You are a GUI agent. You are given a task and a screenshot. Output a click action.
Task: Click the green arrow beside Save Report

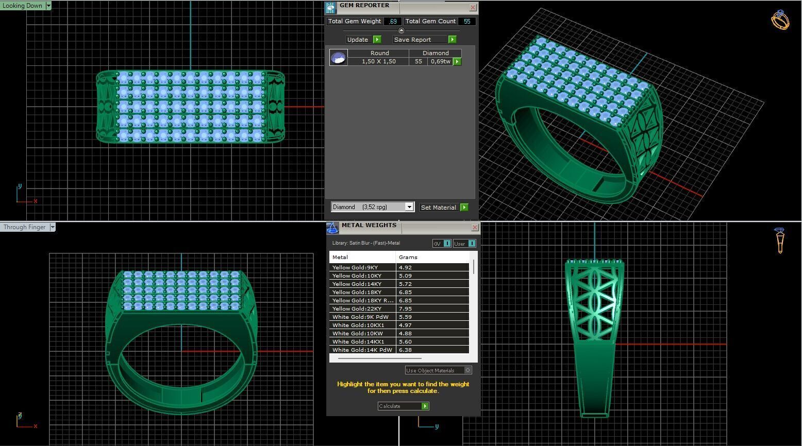452,40
